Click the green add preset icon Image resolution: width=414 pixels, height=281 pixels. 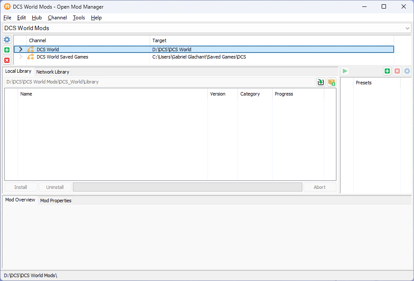click(x=387, y=71)
